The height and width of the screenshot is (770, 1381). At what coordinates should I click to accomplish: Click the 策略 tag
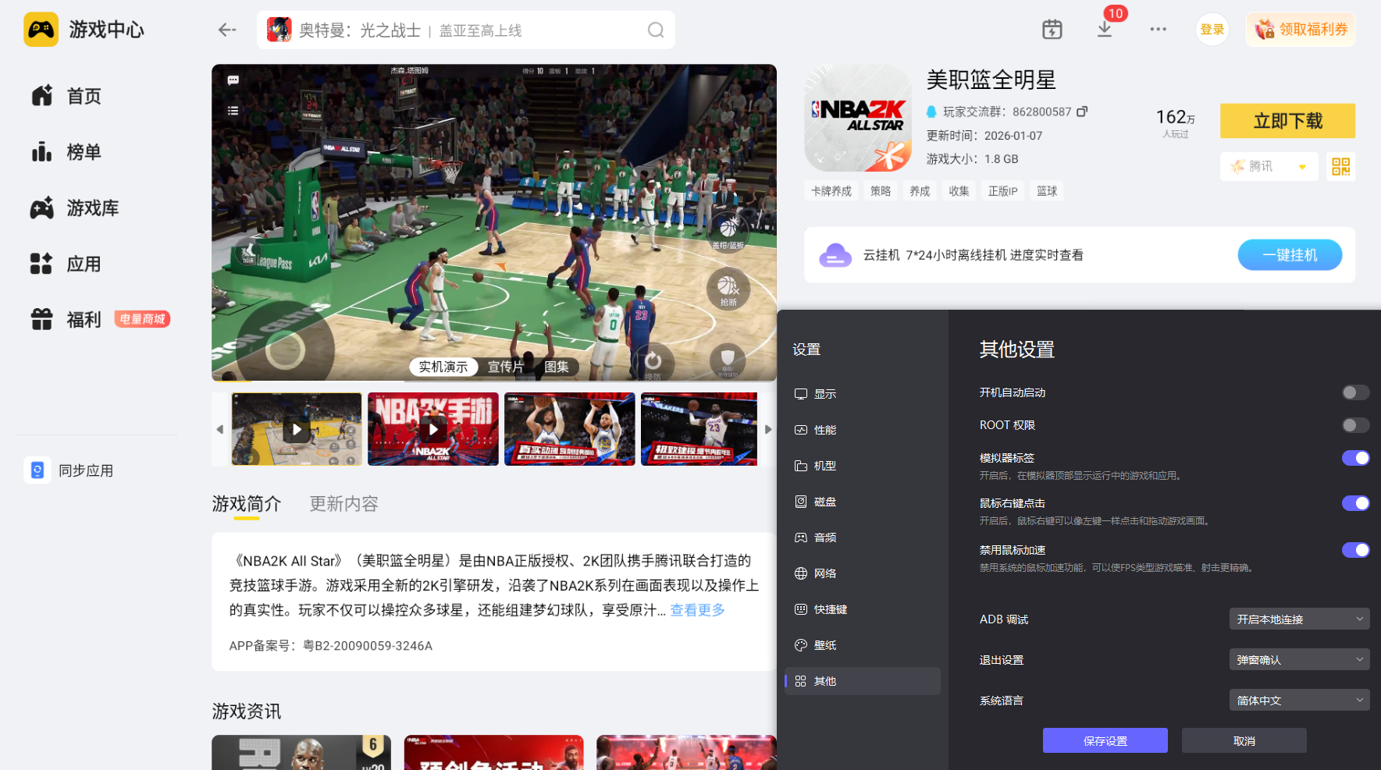(881, 191)
